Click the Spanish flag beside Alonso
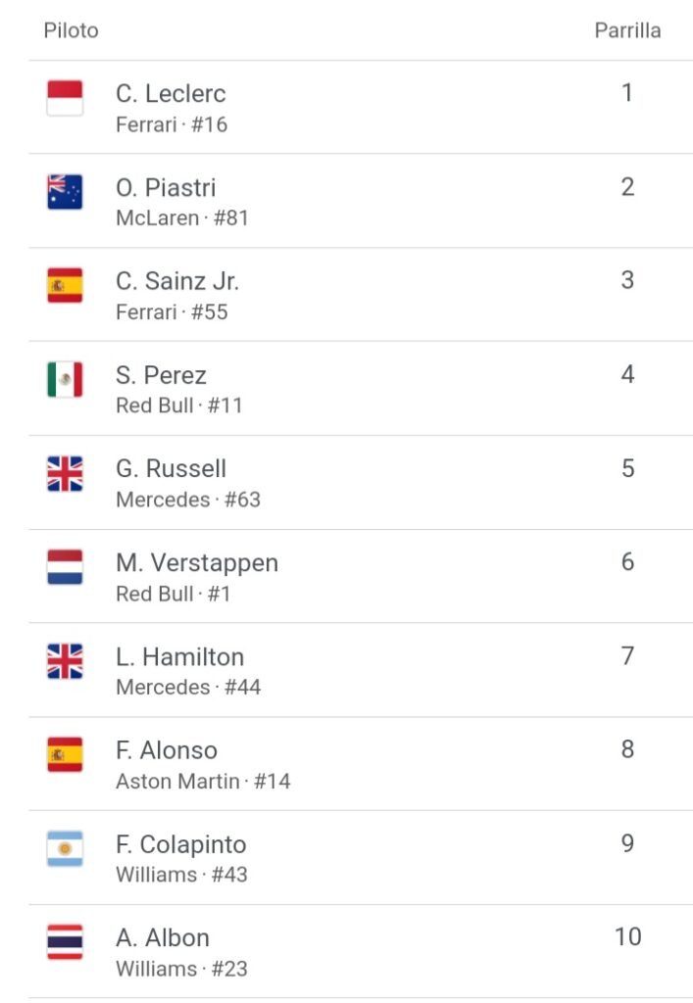Screen dimensions: 693x1003 65,755
